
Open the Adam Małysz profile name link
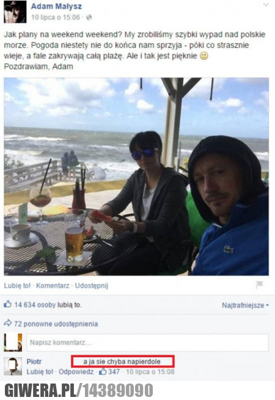[56, 6]
